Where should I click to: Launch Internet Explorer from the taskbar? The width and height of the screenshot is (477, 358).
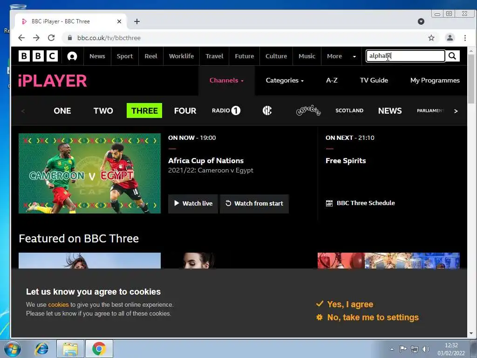41,349
